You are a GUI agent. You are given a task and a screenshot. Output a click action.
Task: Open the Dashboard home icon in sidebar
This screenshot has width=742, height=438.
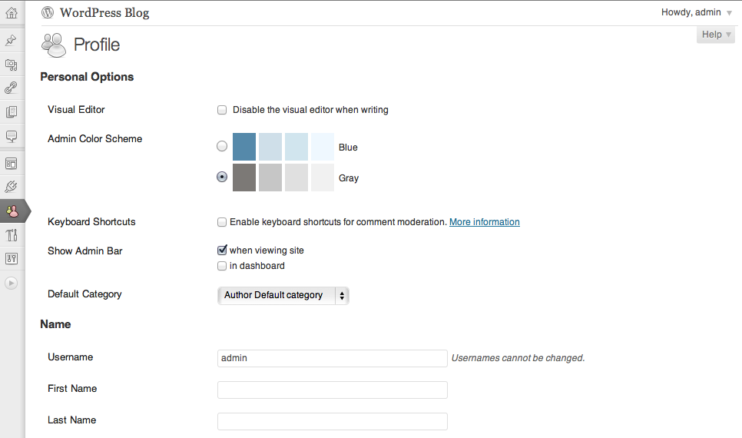12,13
